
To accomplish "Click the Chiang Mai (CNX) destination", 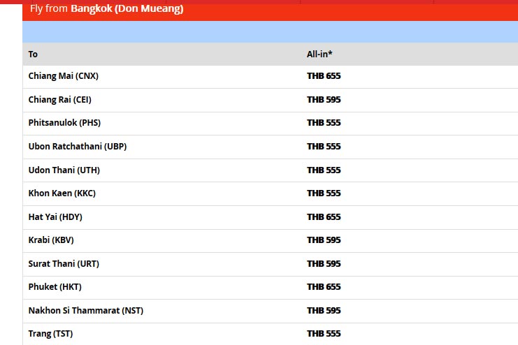I will pyautogui.click(x=59, y=76).
